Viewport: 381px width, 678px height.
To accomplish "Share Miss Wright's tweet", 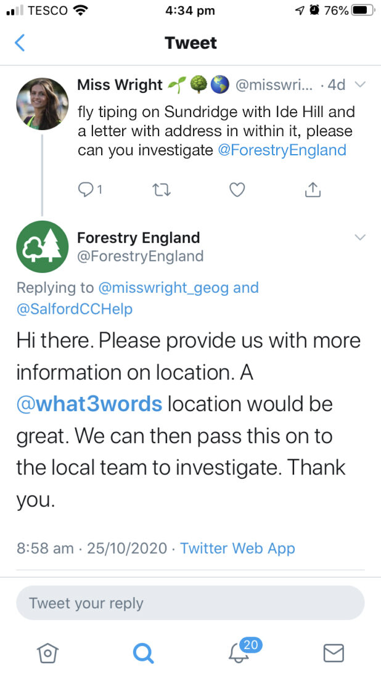I will point(313,189).
